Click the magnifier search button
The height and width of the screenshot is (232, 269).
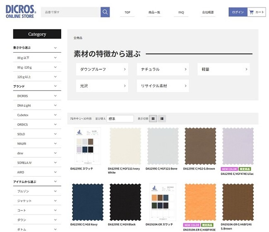click(x=105, y=12)
